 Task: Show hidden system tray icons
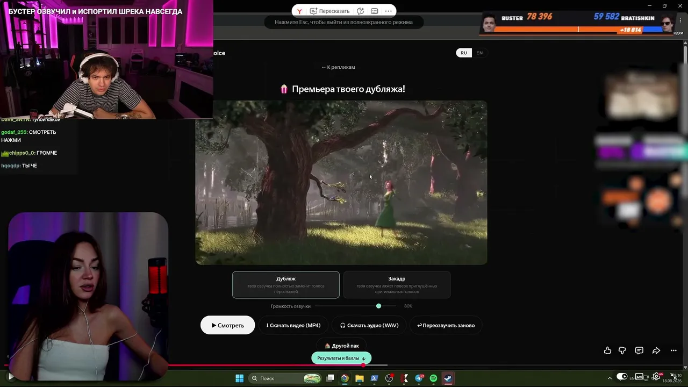click(x=610, y=378)
